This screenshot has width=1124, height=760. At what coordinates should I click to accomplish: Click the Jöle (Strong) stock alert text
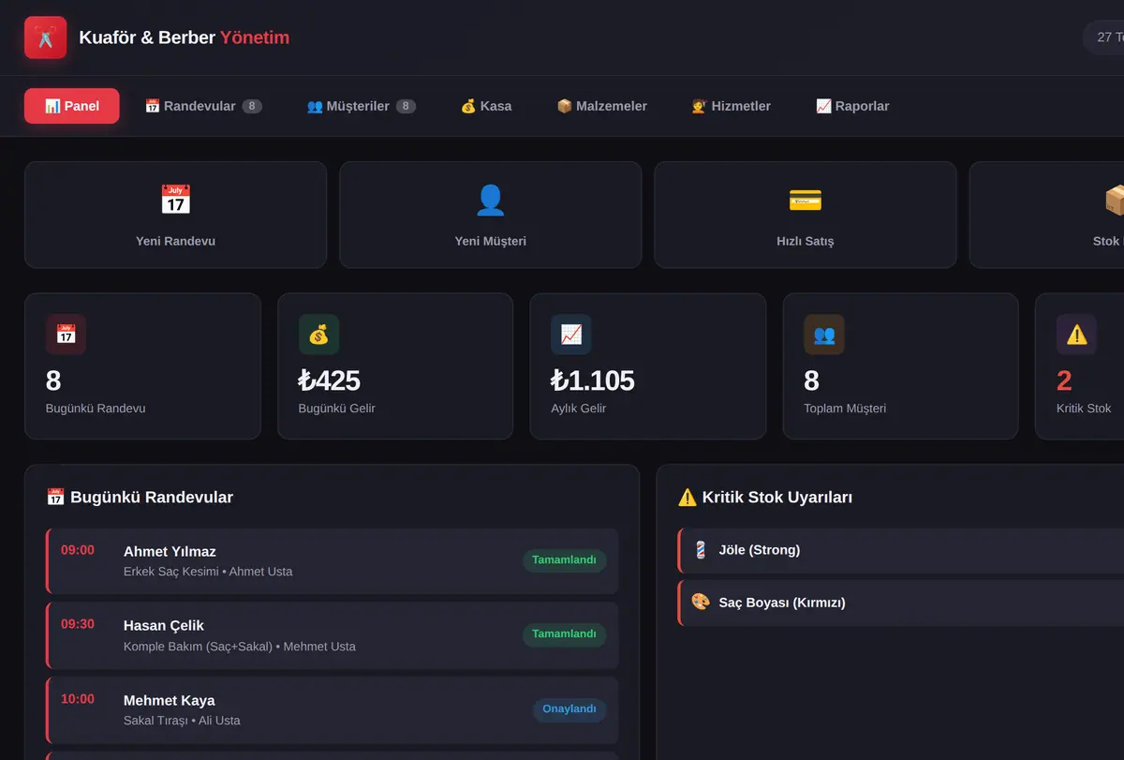[x=760, y=550]
